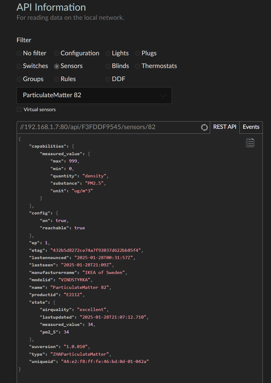Copy JSON with the clipboard icon
Image resolution: width=271 pixels, height=383 pixels.
(250, 143)
